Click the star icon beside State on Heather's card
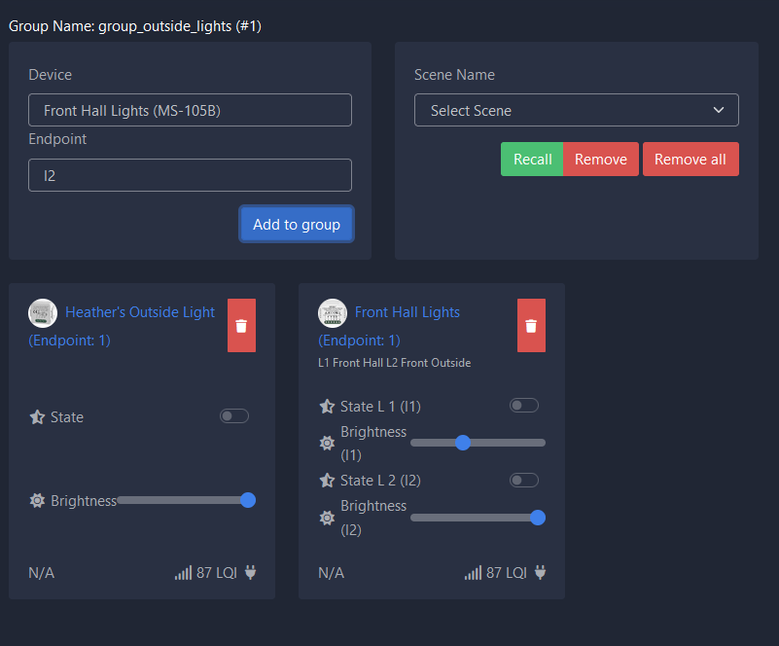The width and height of the screenshot is (779, 646). point(37,415)
